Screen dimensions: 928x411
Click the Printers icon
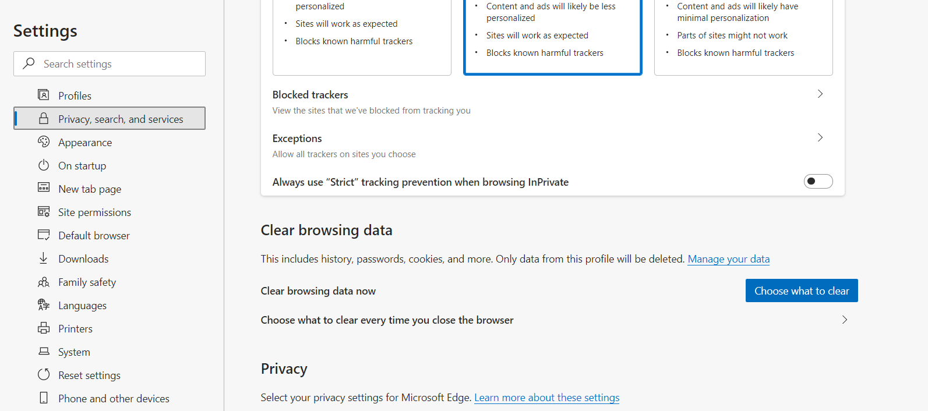[43, 328]
